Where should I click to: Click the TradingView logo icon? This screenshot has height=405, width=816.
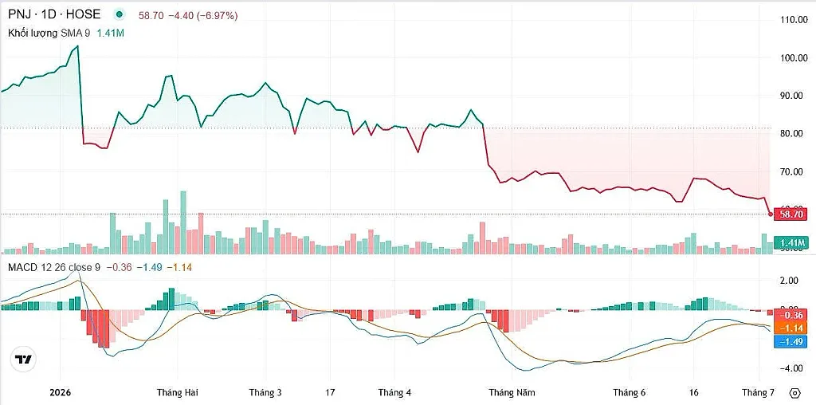23,360
